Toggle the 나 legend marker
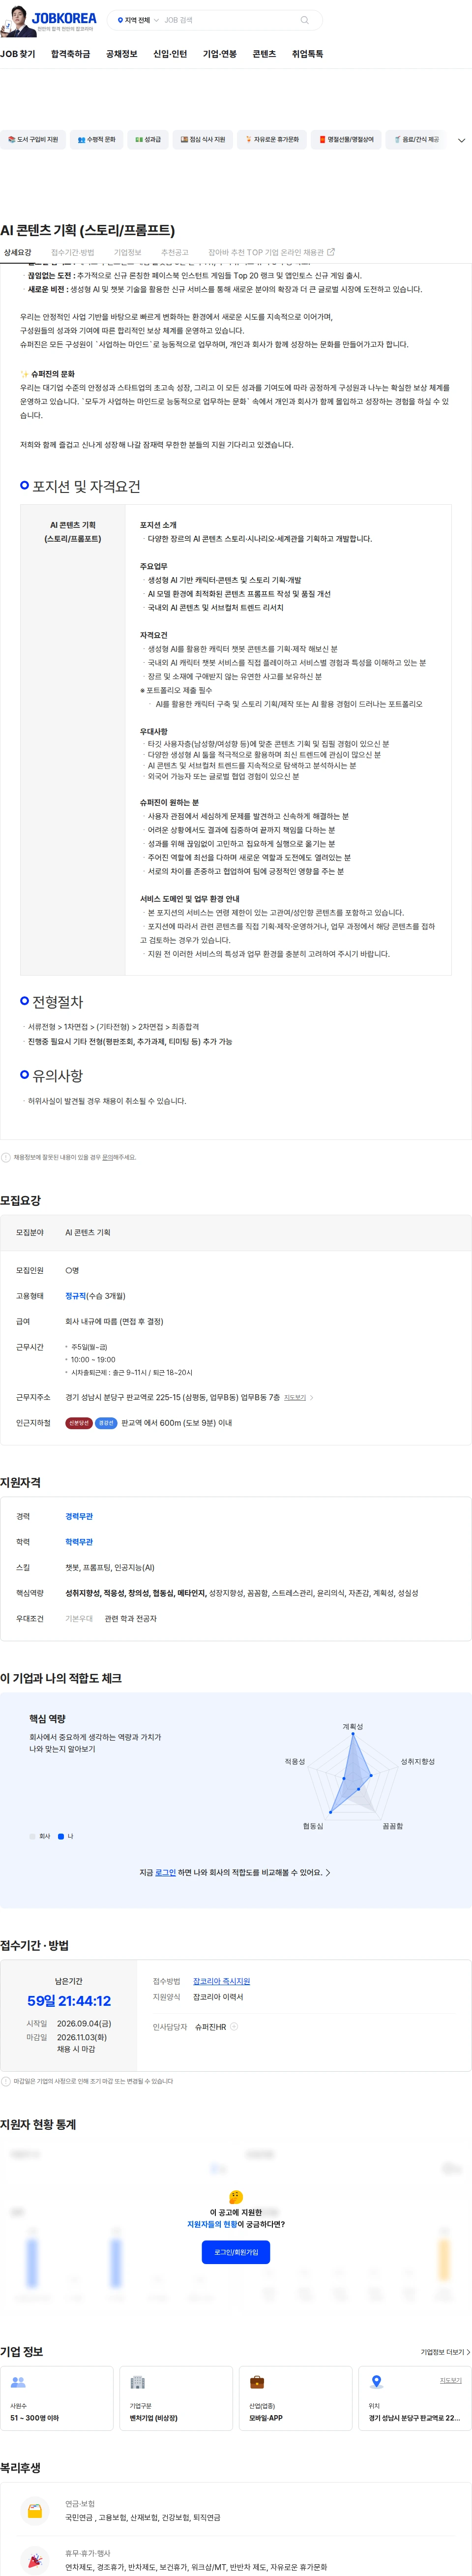472x2576 pixels. point(61,1836)
